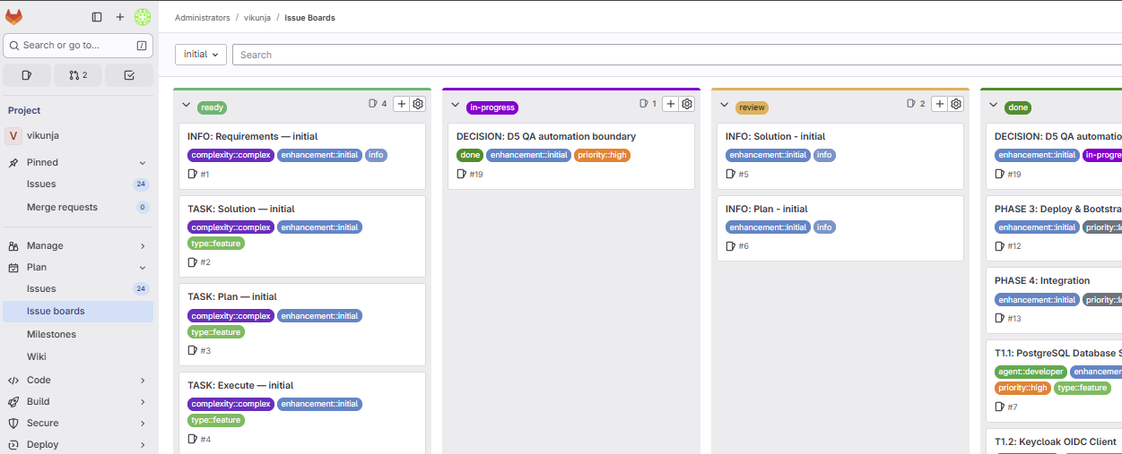Open Wiki in sidebar
This screenshot has width=1122, height=454.
coord(78,356)
